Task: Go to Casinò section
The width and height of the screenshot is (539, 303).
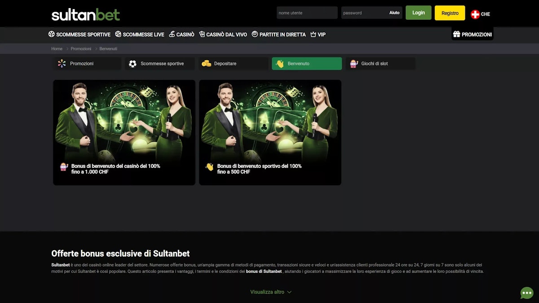Action: pos(181,34)
